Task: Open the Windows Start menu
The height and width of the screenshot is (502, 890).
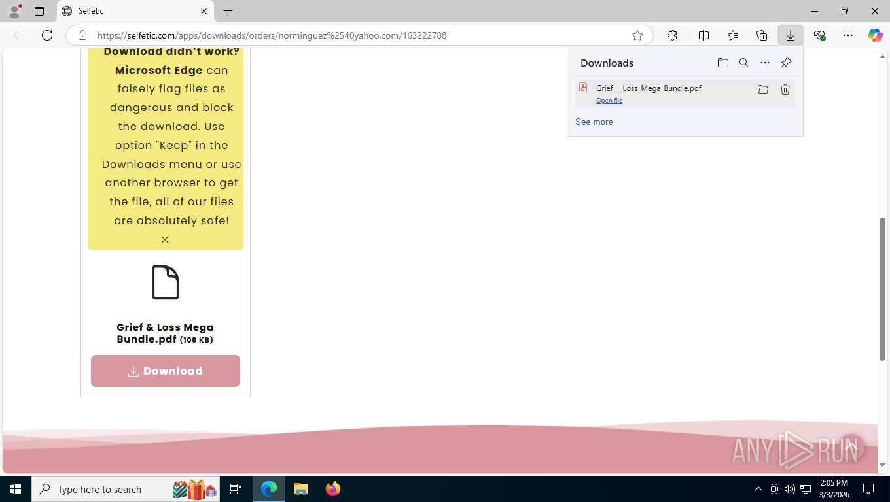Action: click(16, 489)
